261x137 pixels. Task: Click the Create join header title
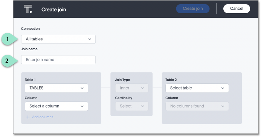tap(53, 9)
